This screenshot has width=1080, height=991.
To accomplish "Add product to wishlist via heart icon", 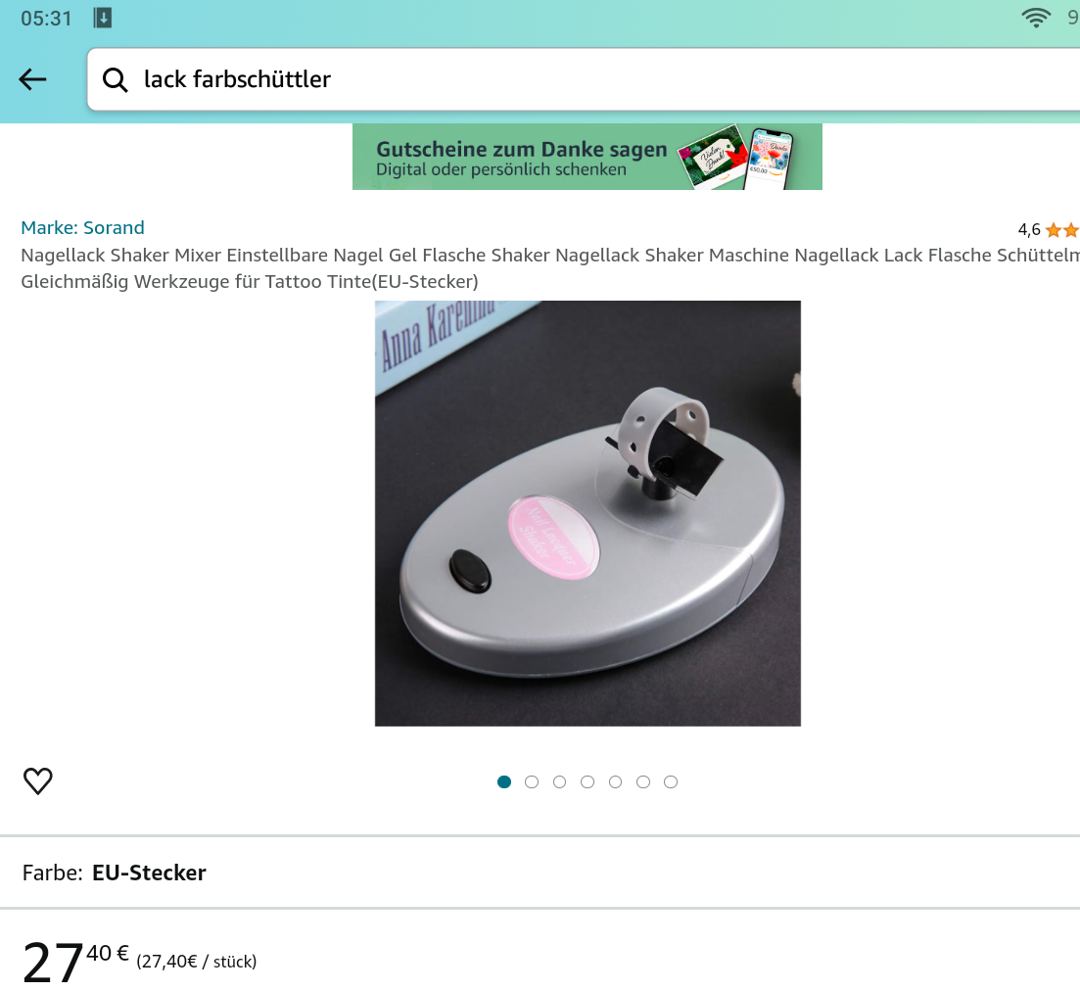I will point(38,781).
